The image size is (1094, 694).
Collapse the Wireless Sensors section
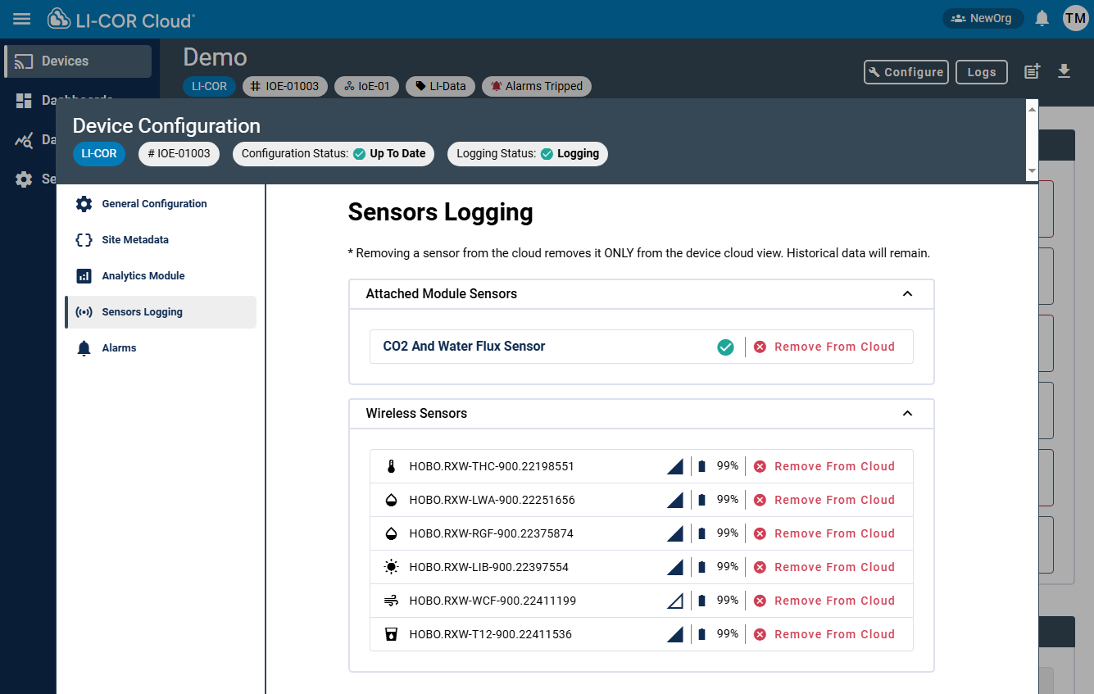907,413
